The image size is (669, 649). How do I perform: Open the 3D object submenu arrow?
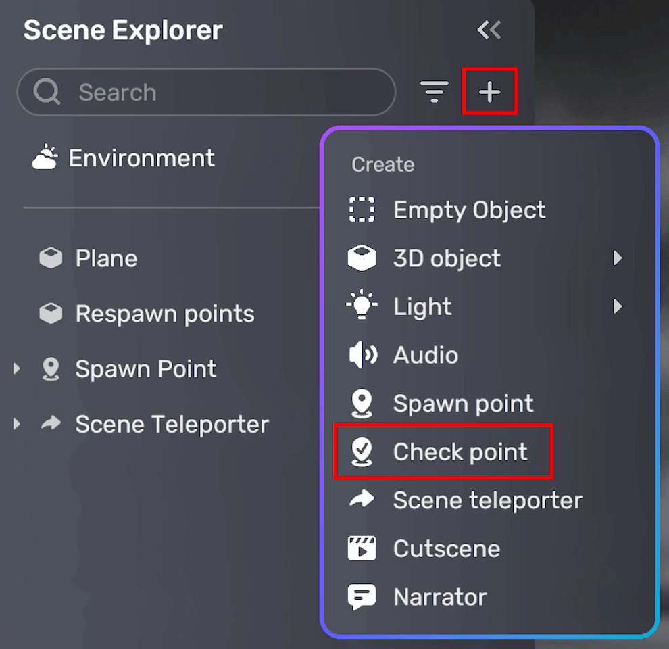[617, 258]
